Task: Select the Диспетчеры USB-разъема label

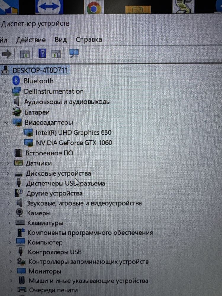Action: (65, 183)
